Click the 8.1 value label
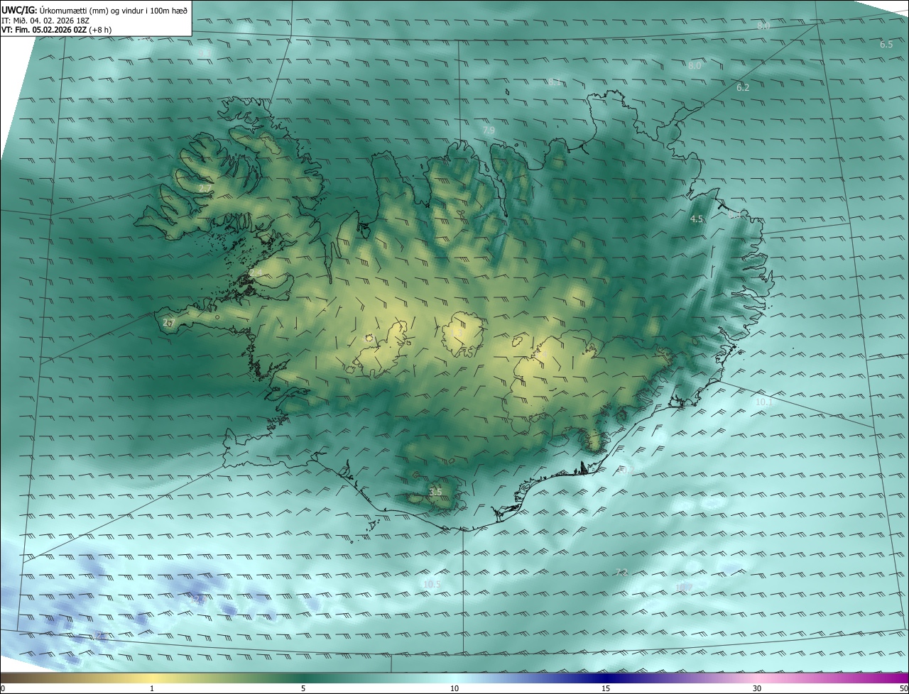Viewport: 909px width, 694px height. pos(554,82)
